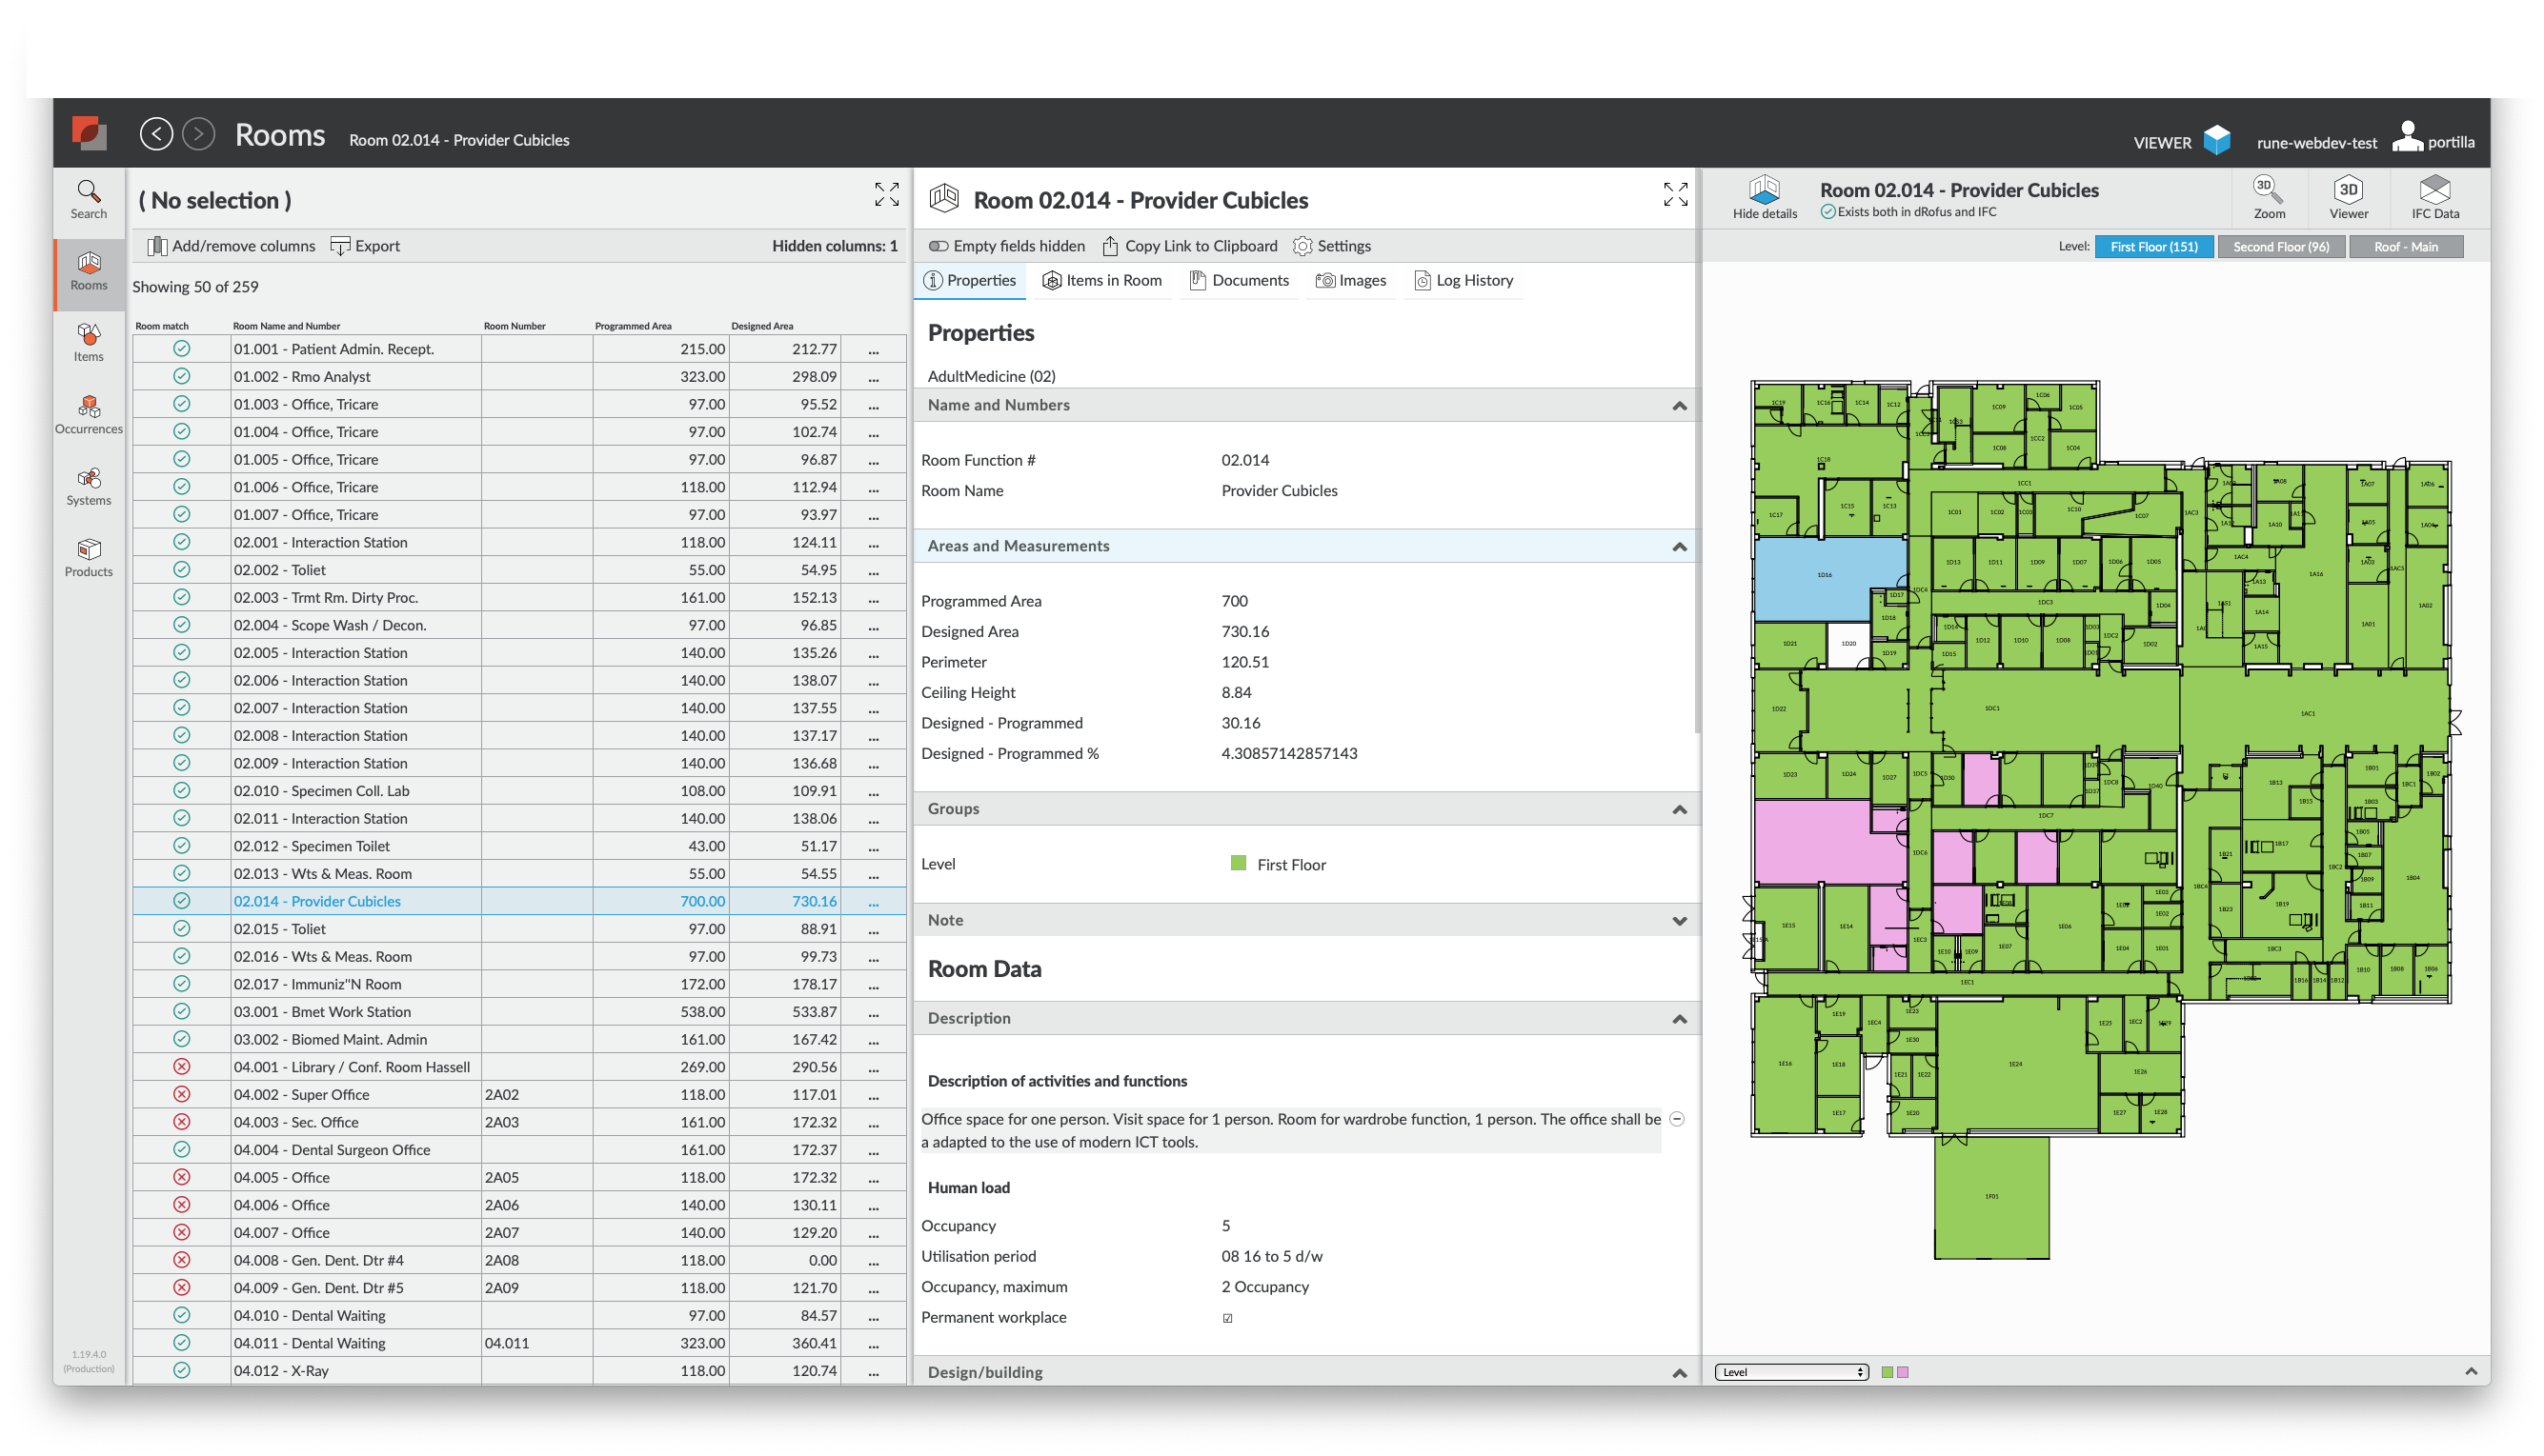Image resolution: width=2544 pixels, height=1456 pixels.
Task: Expand the Note section
Action: 1679,921
